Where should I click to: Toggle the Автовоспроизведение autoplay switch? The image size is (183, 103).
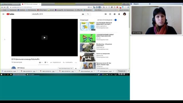coord(115,20)
